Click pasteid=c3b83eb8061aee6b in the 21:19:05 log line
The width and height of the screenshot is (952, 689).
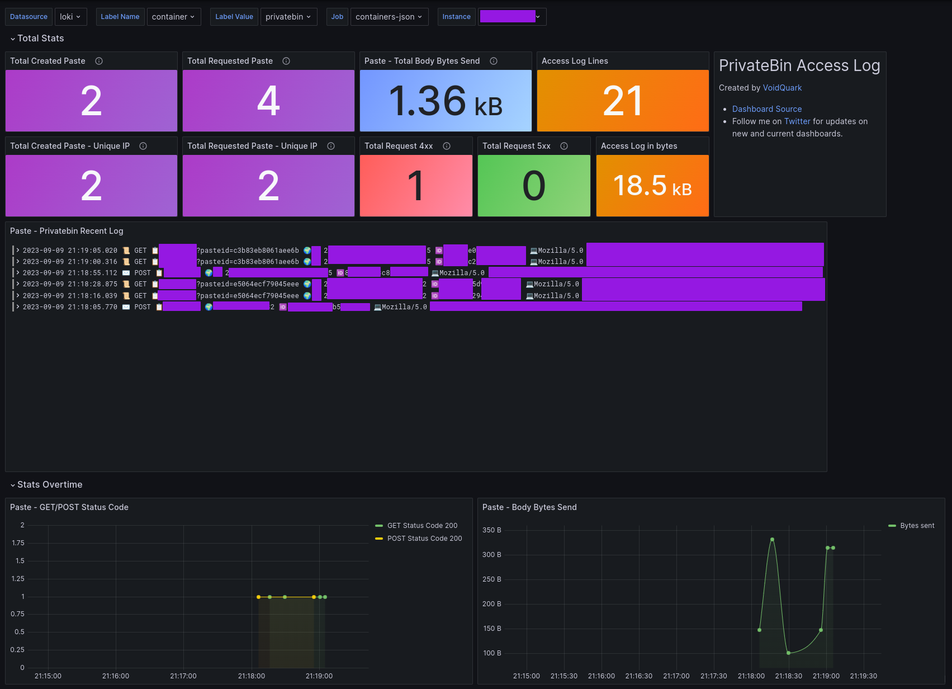coord(249,251)
